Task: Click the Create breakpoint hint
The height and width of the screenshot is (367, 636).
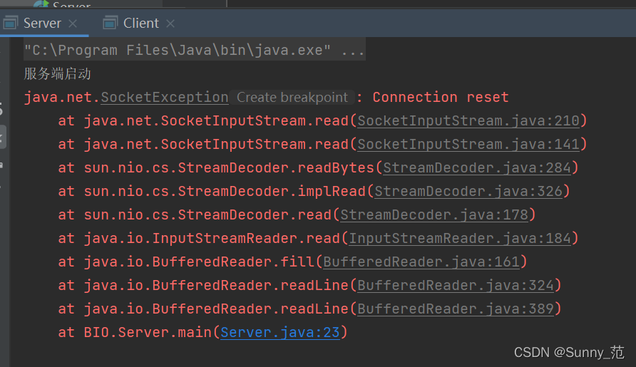Action: click(x=292, y=98)
